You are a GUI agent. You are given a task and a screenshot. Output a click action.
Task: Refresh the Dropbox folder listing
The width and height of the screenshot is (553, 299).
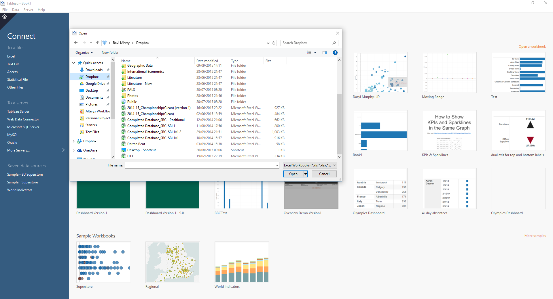coord(274,43)
